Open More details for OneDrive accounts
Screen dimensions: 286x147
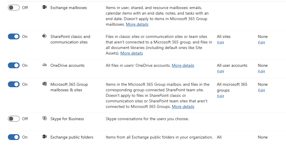pyautogui.click(x=183, y=66)
